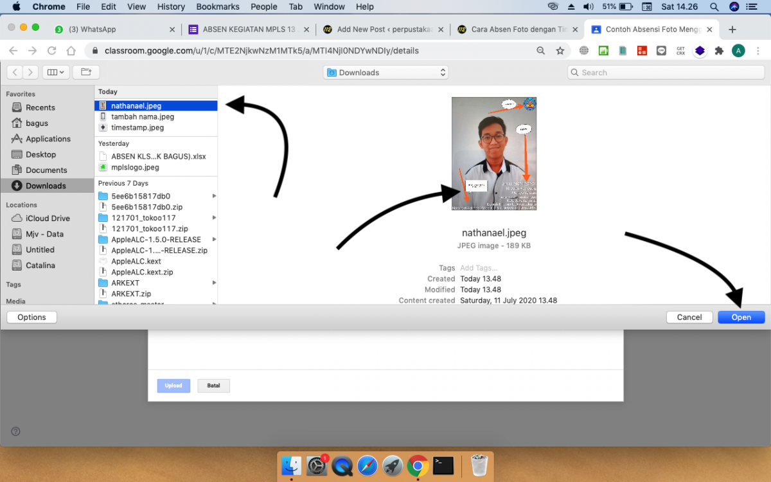The height and width of the screenshot is (482, 771).
Task: Click the back navigation arrow in the dialog
Action: [14, 72]
